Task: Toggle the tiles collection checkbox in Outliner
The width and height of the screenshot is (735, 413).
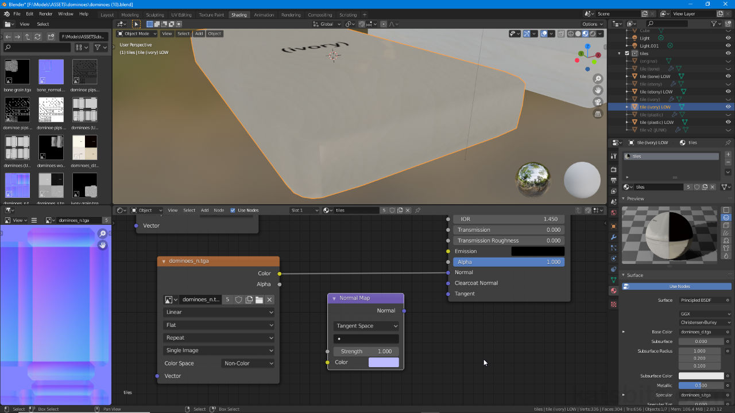Action: tap(627, 53)
